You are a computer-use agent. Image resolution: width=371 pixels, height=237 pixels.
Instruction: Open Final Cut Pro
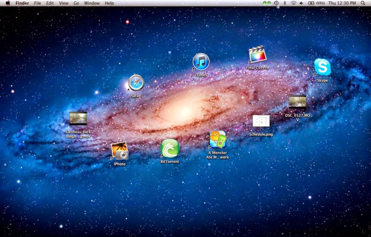257,54
